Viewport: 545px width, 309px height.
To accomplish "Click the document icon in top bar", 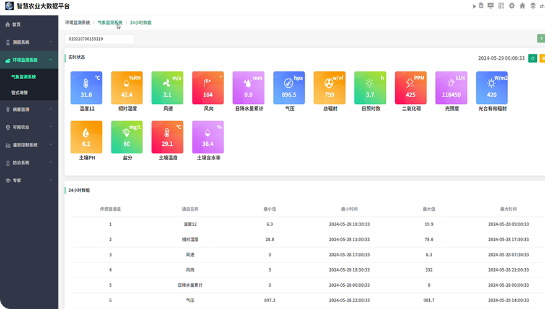I will [x=481, y=6].
